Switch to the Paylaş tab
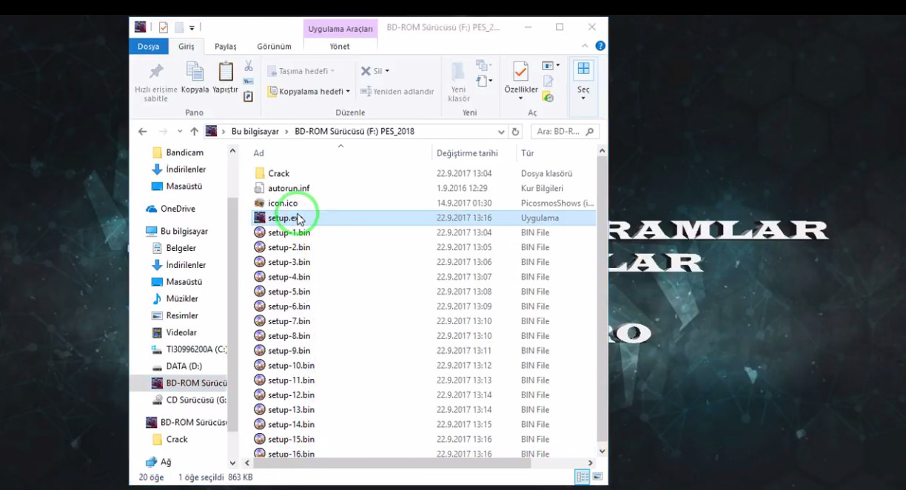 point(226,46)
